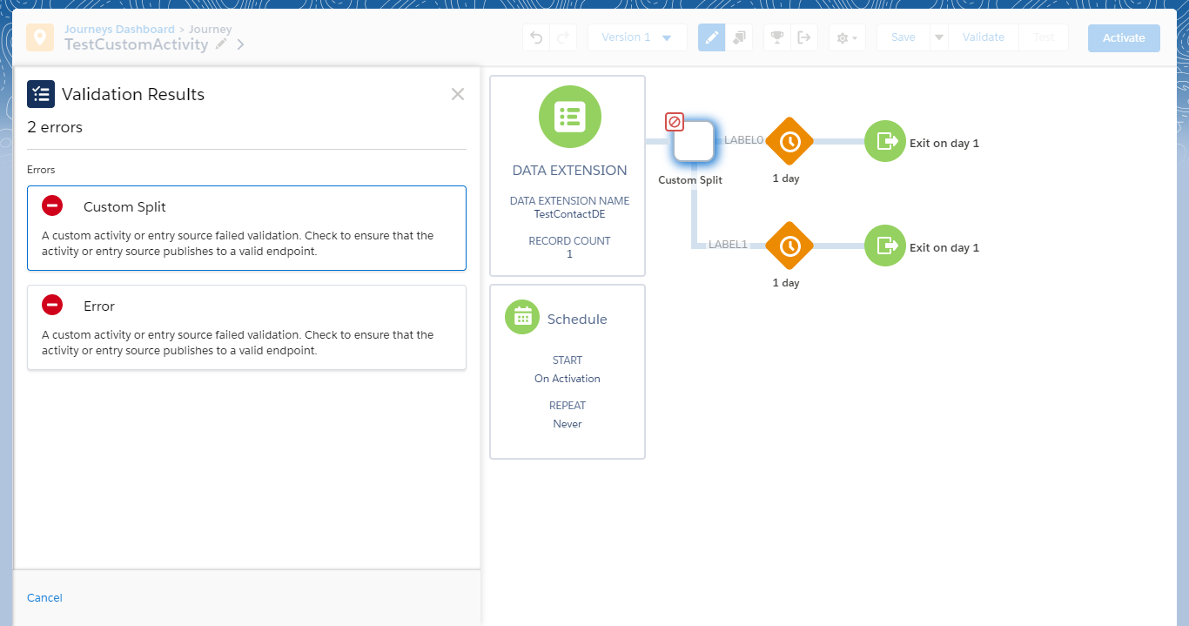Click the Activate button

click(x=1124, y=38)
